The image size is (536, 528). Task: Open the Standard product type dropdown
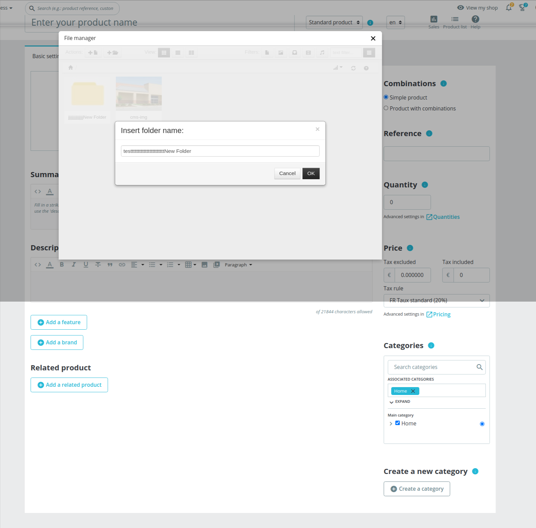click(334, 22)
